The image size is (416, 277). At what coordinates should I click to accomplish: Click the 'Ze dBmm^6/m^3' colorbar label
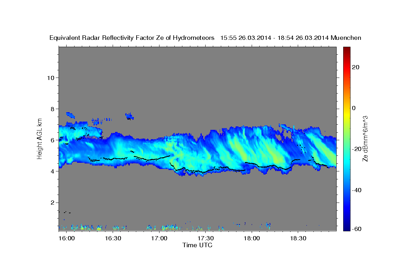pos(365,139)
